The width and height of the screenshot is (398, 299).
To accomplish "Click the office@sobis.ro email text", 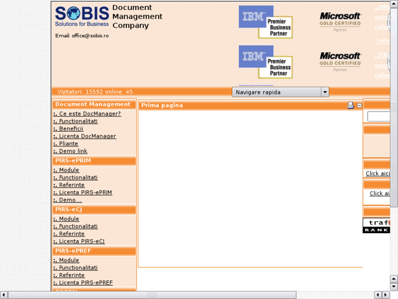I will point(90,36).
